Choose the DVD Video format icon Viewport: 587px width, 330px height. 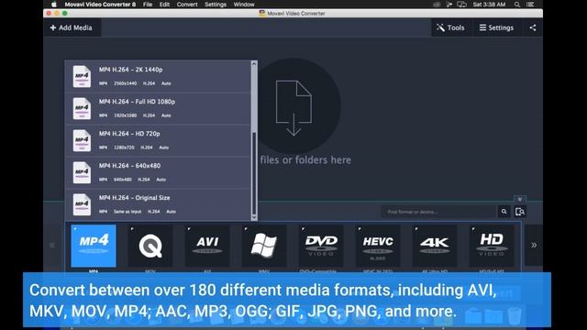tap(321, 246)
